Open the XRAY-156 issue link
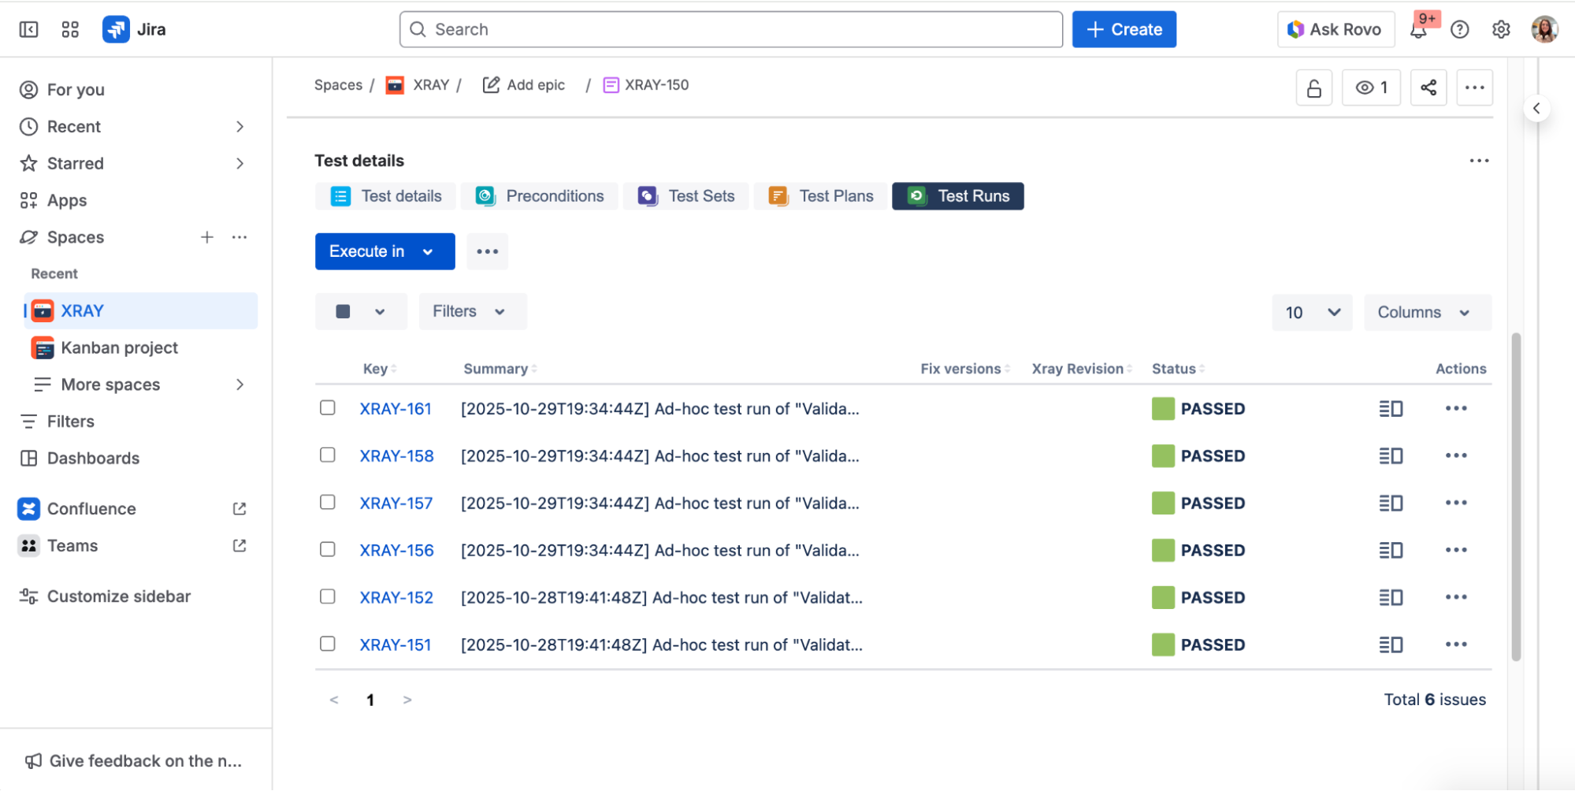The image size is (1575, 791). click(396, 551)
